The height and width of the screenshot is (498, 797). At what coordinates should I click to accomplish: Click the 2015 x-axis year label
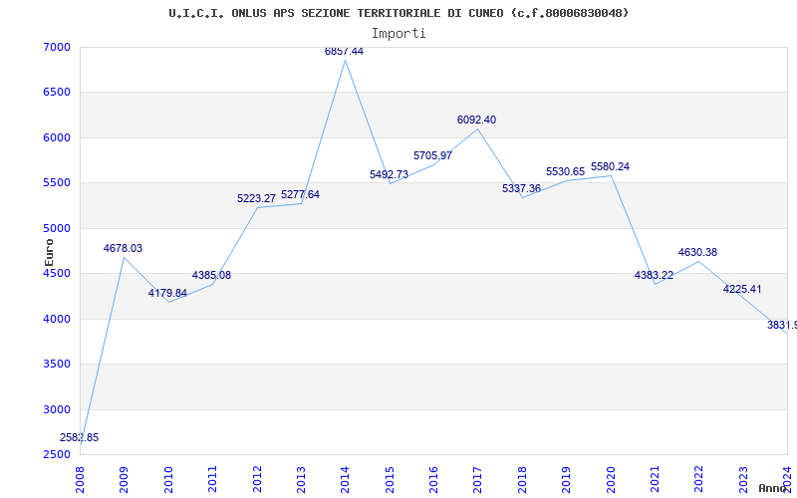click(x=390, y=479)
